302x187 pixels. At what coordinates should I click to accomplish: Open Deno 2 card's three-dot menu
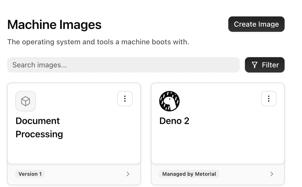(269, 99)
